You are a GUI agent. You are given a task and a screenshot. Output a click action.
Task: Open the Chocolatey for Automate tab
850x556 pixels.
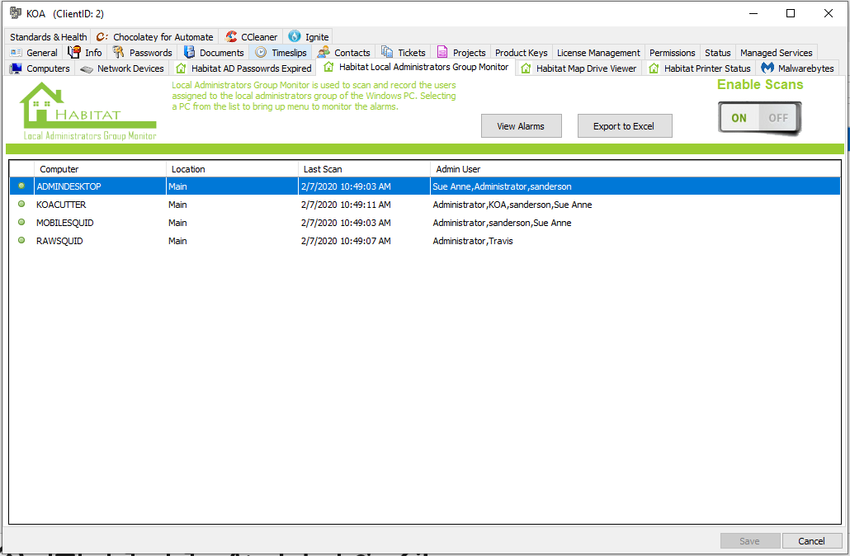click(154, 37)
